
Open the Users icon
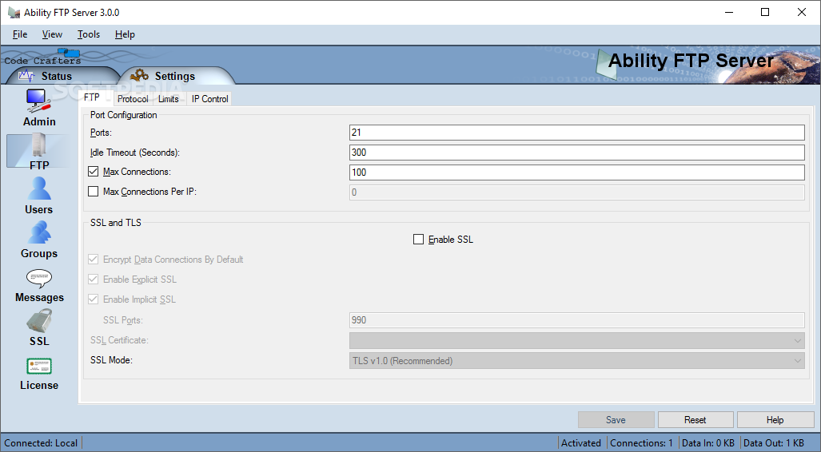point(39,188)
